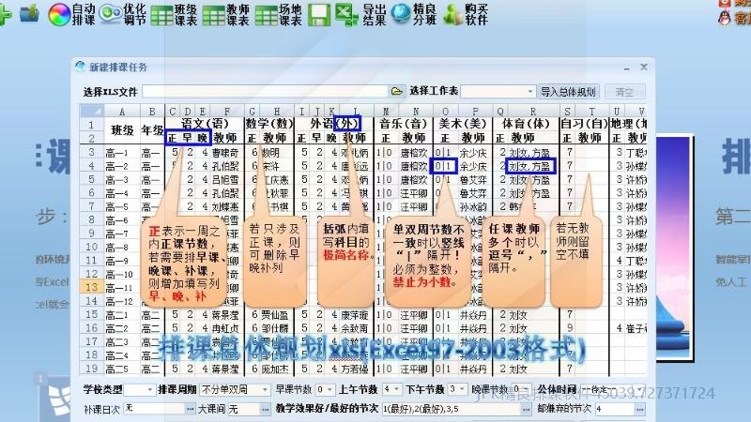Open the 班级课表 class timetable

click(x=174, y=14)
